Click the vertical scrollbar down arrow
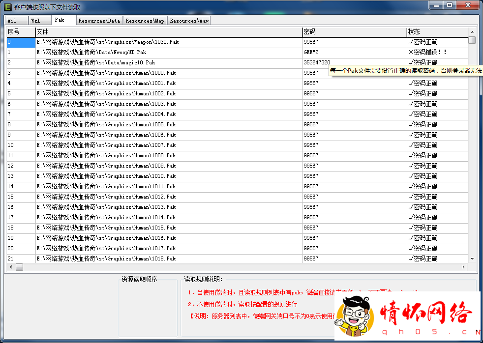Image resolution: width=483 pixels, height=343 pixels. (x=472, y=259)
